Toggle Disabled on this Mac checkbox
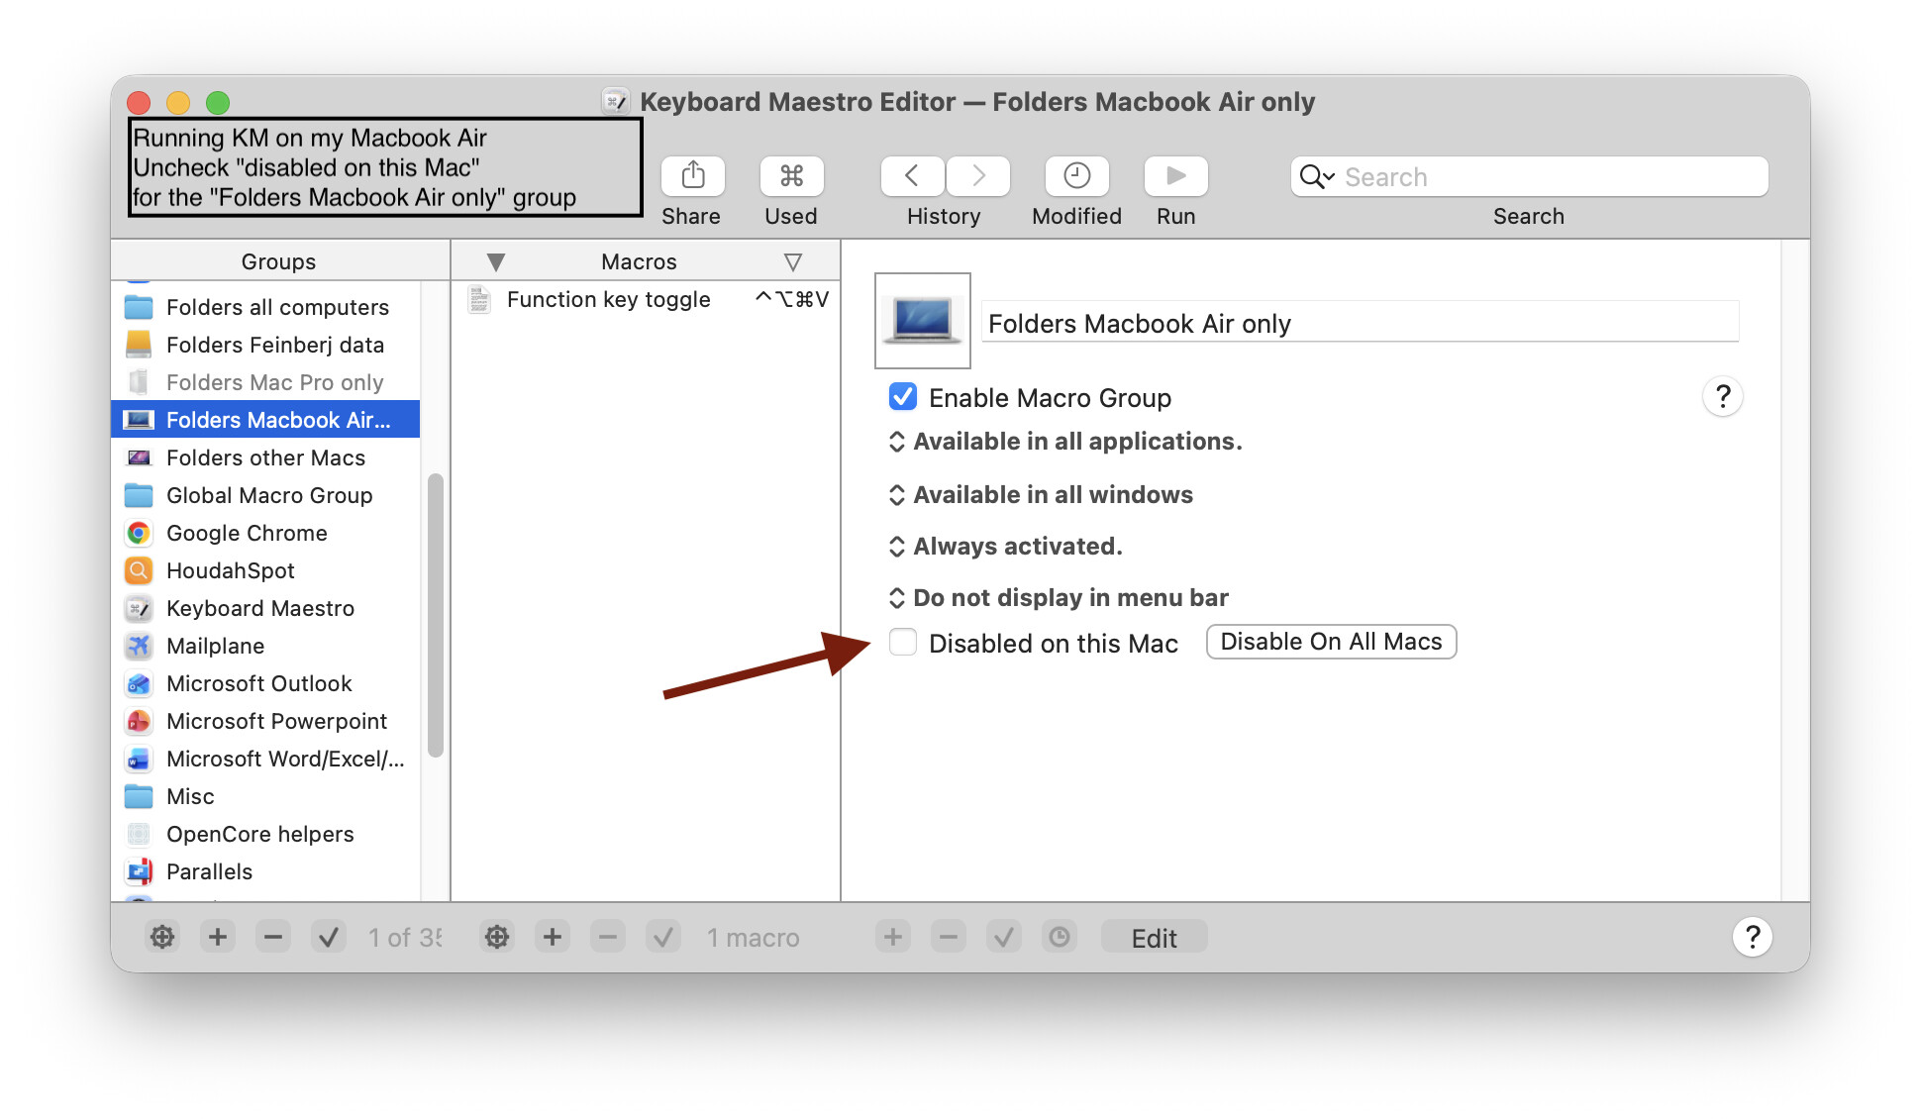1921x1119 pixels. click(x=903, y=643)
